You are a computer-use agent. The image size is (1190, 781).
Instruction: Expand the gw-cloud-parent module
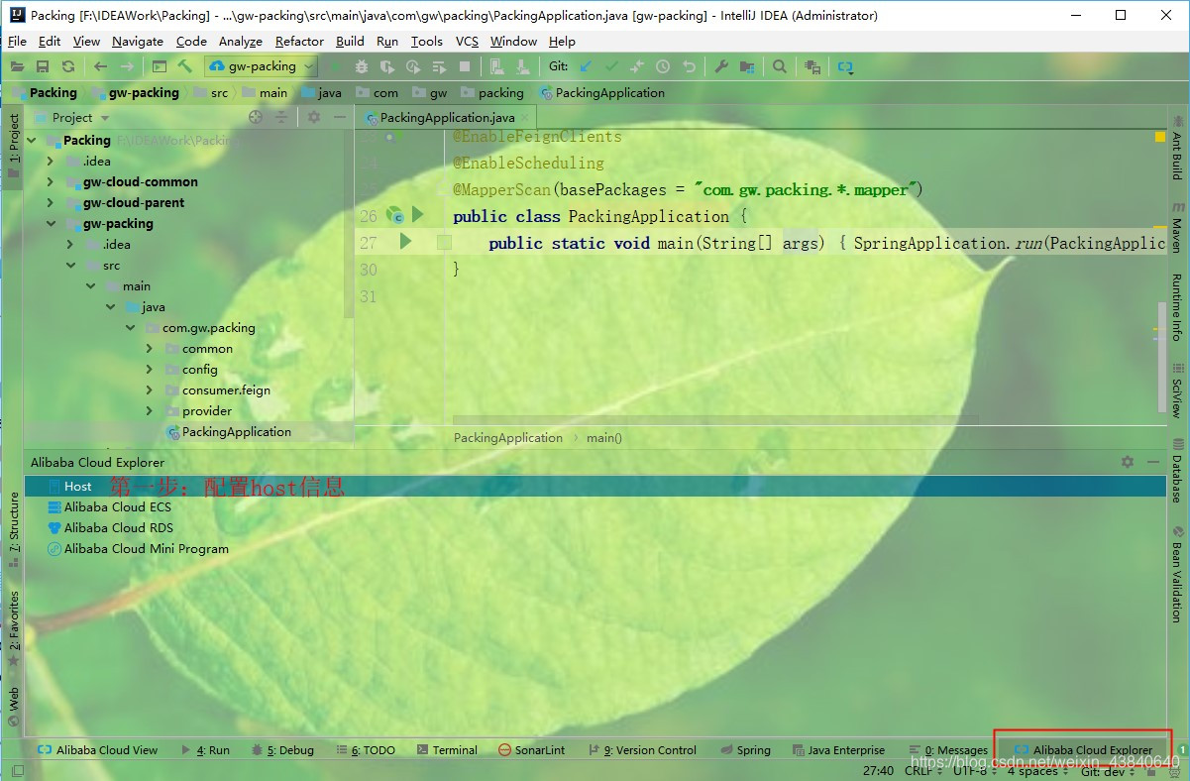click(x=51, y=203)
